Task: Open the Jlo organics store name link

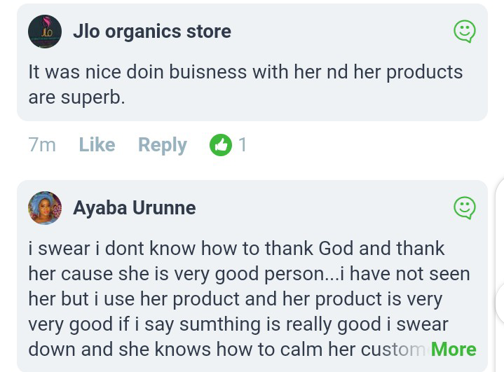Action: coord(152,32)
